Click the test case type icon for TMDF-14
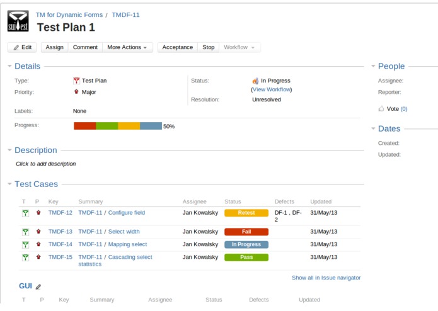 (25, 245)
